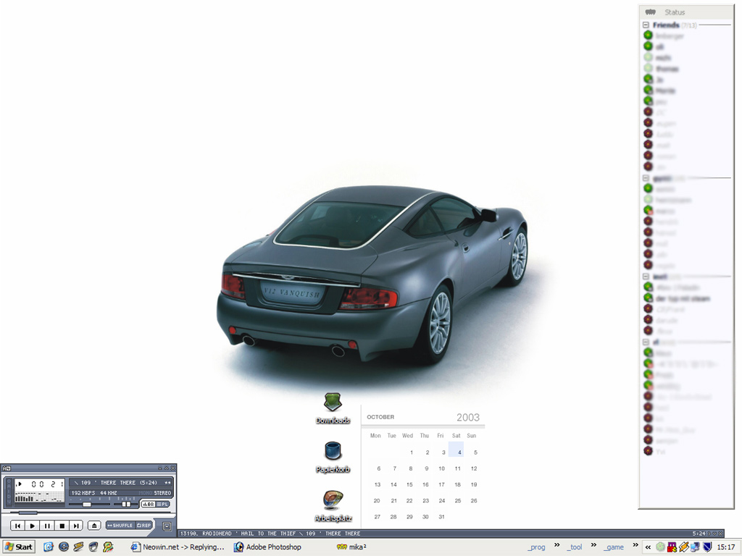742x556 pixels.
Task: Select the Papierkorb recycle bin icon
Action: (333, 452)
